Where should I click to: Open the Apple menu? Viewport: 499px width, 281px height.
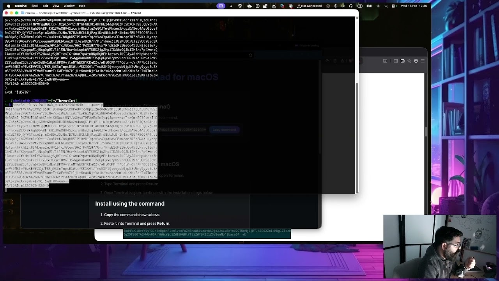[8, 6]
